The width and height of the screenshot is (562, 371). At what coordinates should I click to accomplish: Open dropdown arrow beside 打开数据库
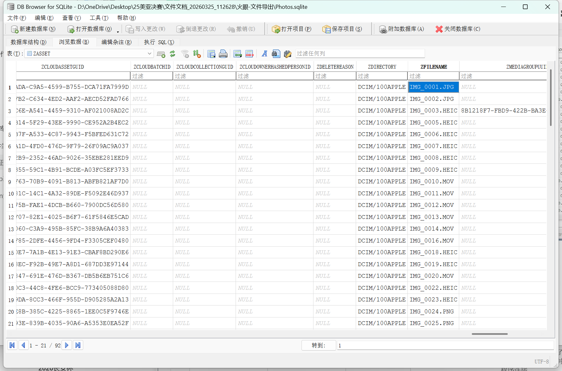pyautogui.click(x=118, y=31)
